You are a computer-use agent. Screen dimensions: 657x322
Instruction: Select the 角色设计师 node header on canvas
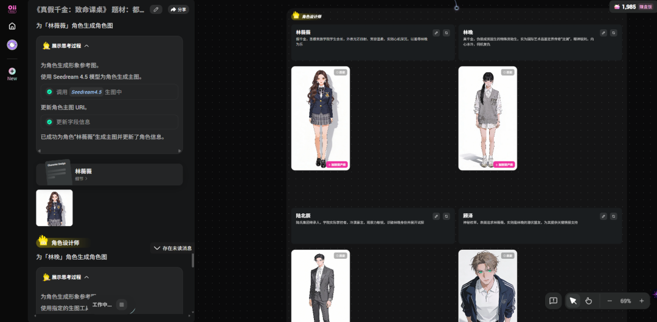pos(307,16)
